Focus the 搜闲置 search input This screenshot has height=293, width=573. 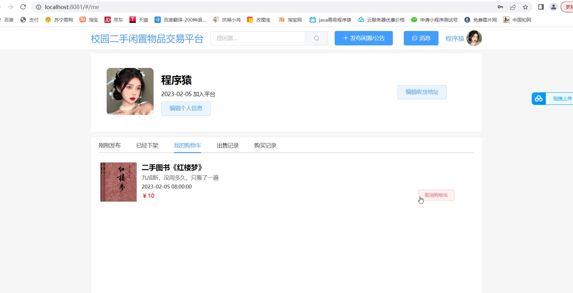click(258, 38)
